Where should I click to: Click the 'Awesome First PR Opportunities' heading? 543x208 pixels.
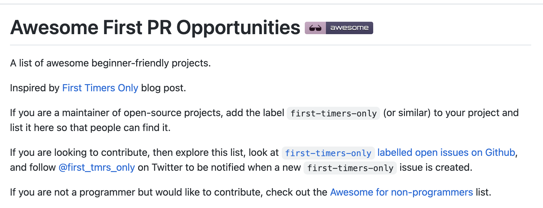point(155,27)
